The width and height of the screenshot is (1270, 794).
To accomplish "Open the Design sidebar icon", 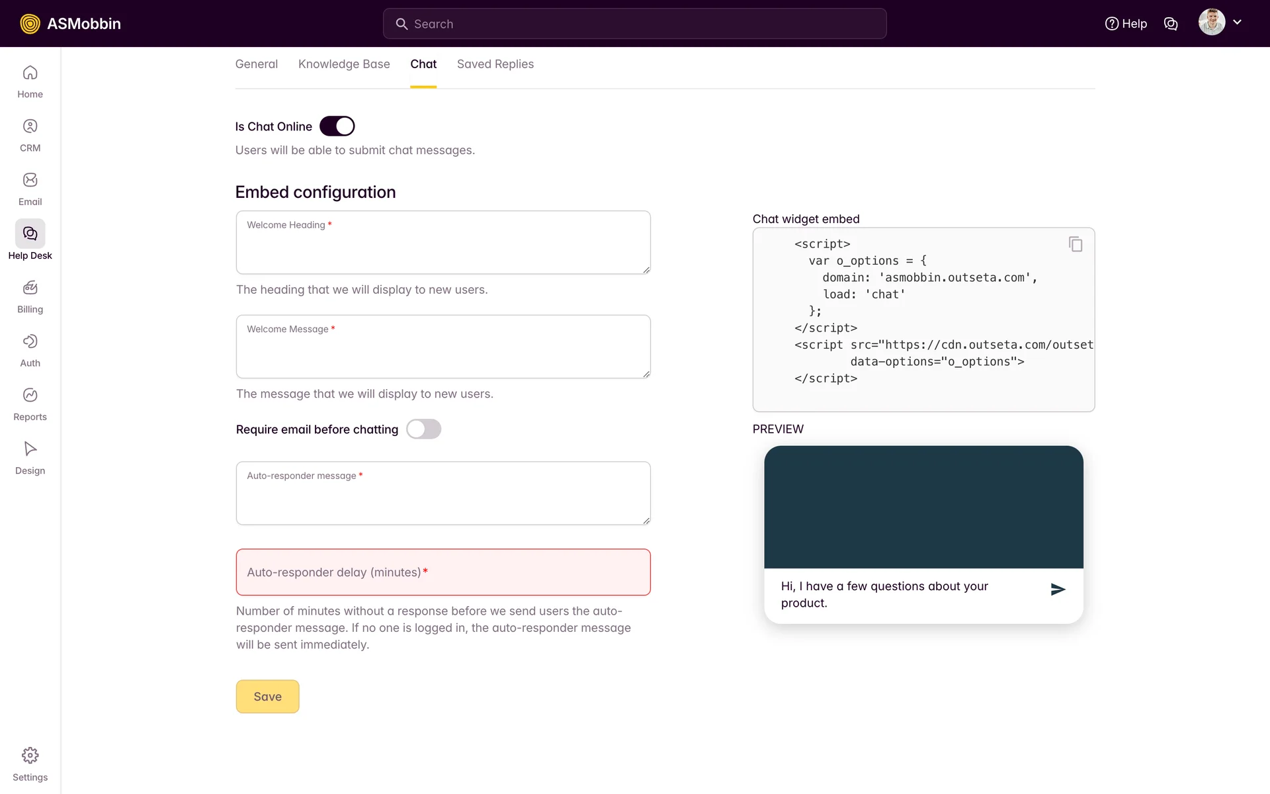I will pyautogui.click(x=30, y=449).
